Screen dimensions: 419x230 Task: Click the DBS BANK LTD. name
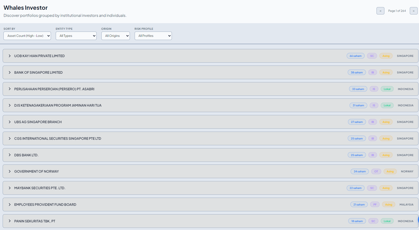26,155
